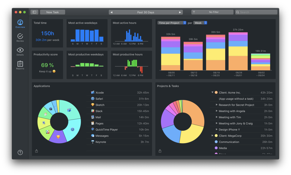The height and width of the screenshot is (175, 291).
Task: Click the help question mark icon
Action: 20,152
